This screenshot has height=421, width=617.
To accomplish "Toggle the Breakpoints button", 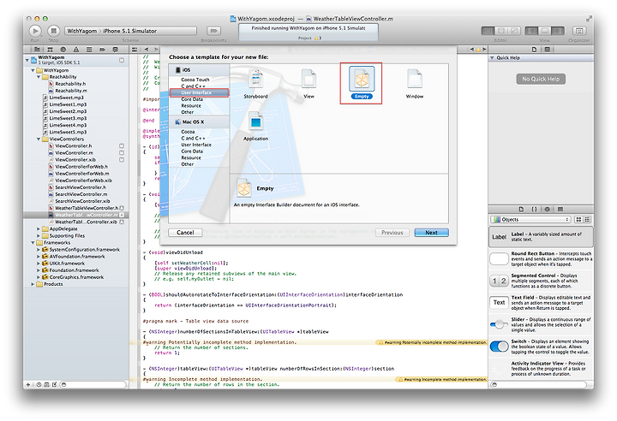I will click(213, 31).
